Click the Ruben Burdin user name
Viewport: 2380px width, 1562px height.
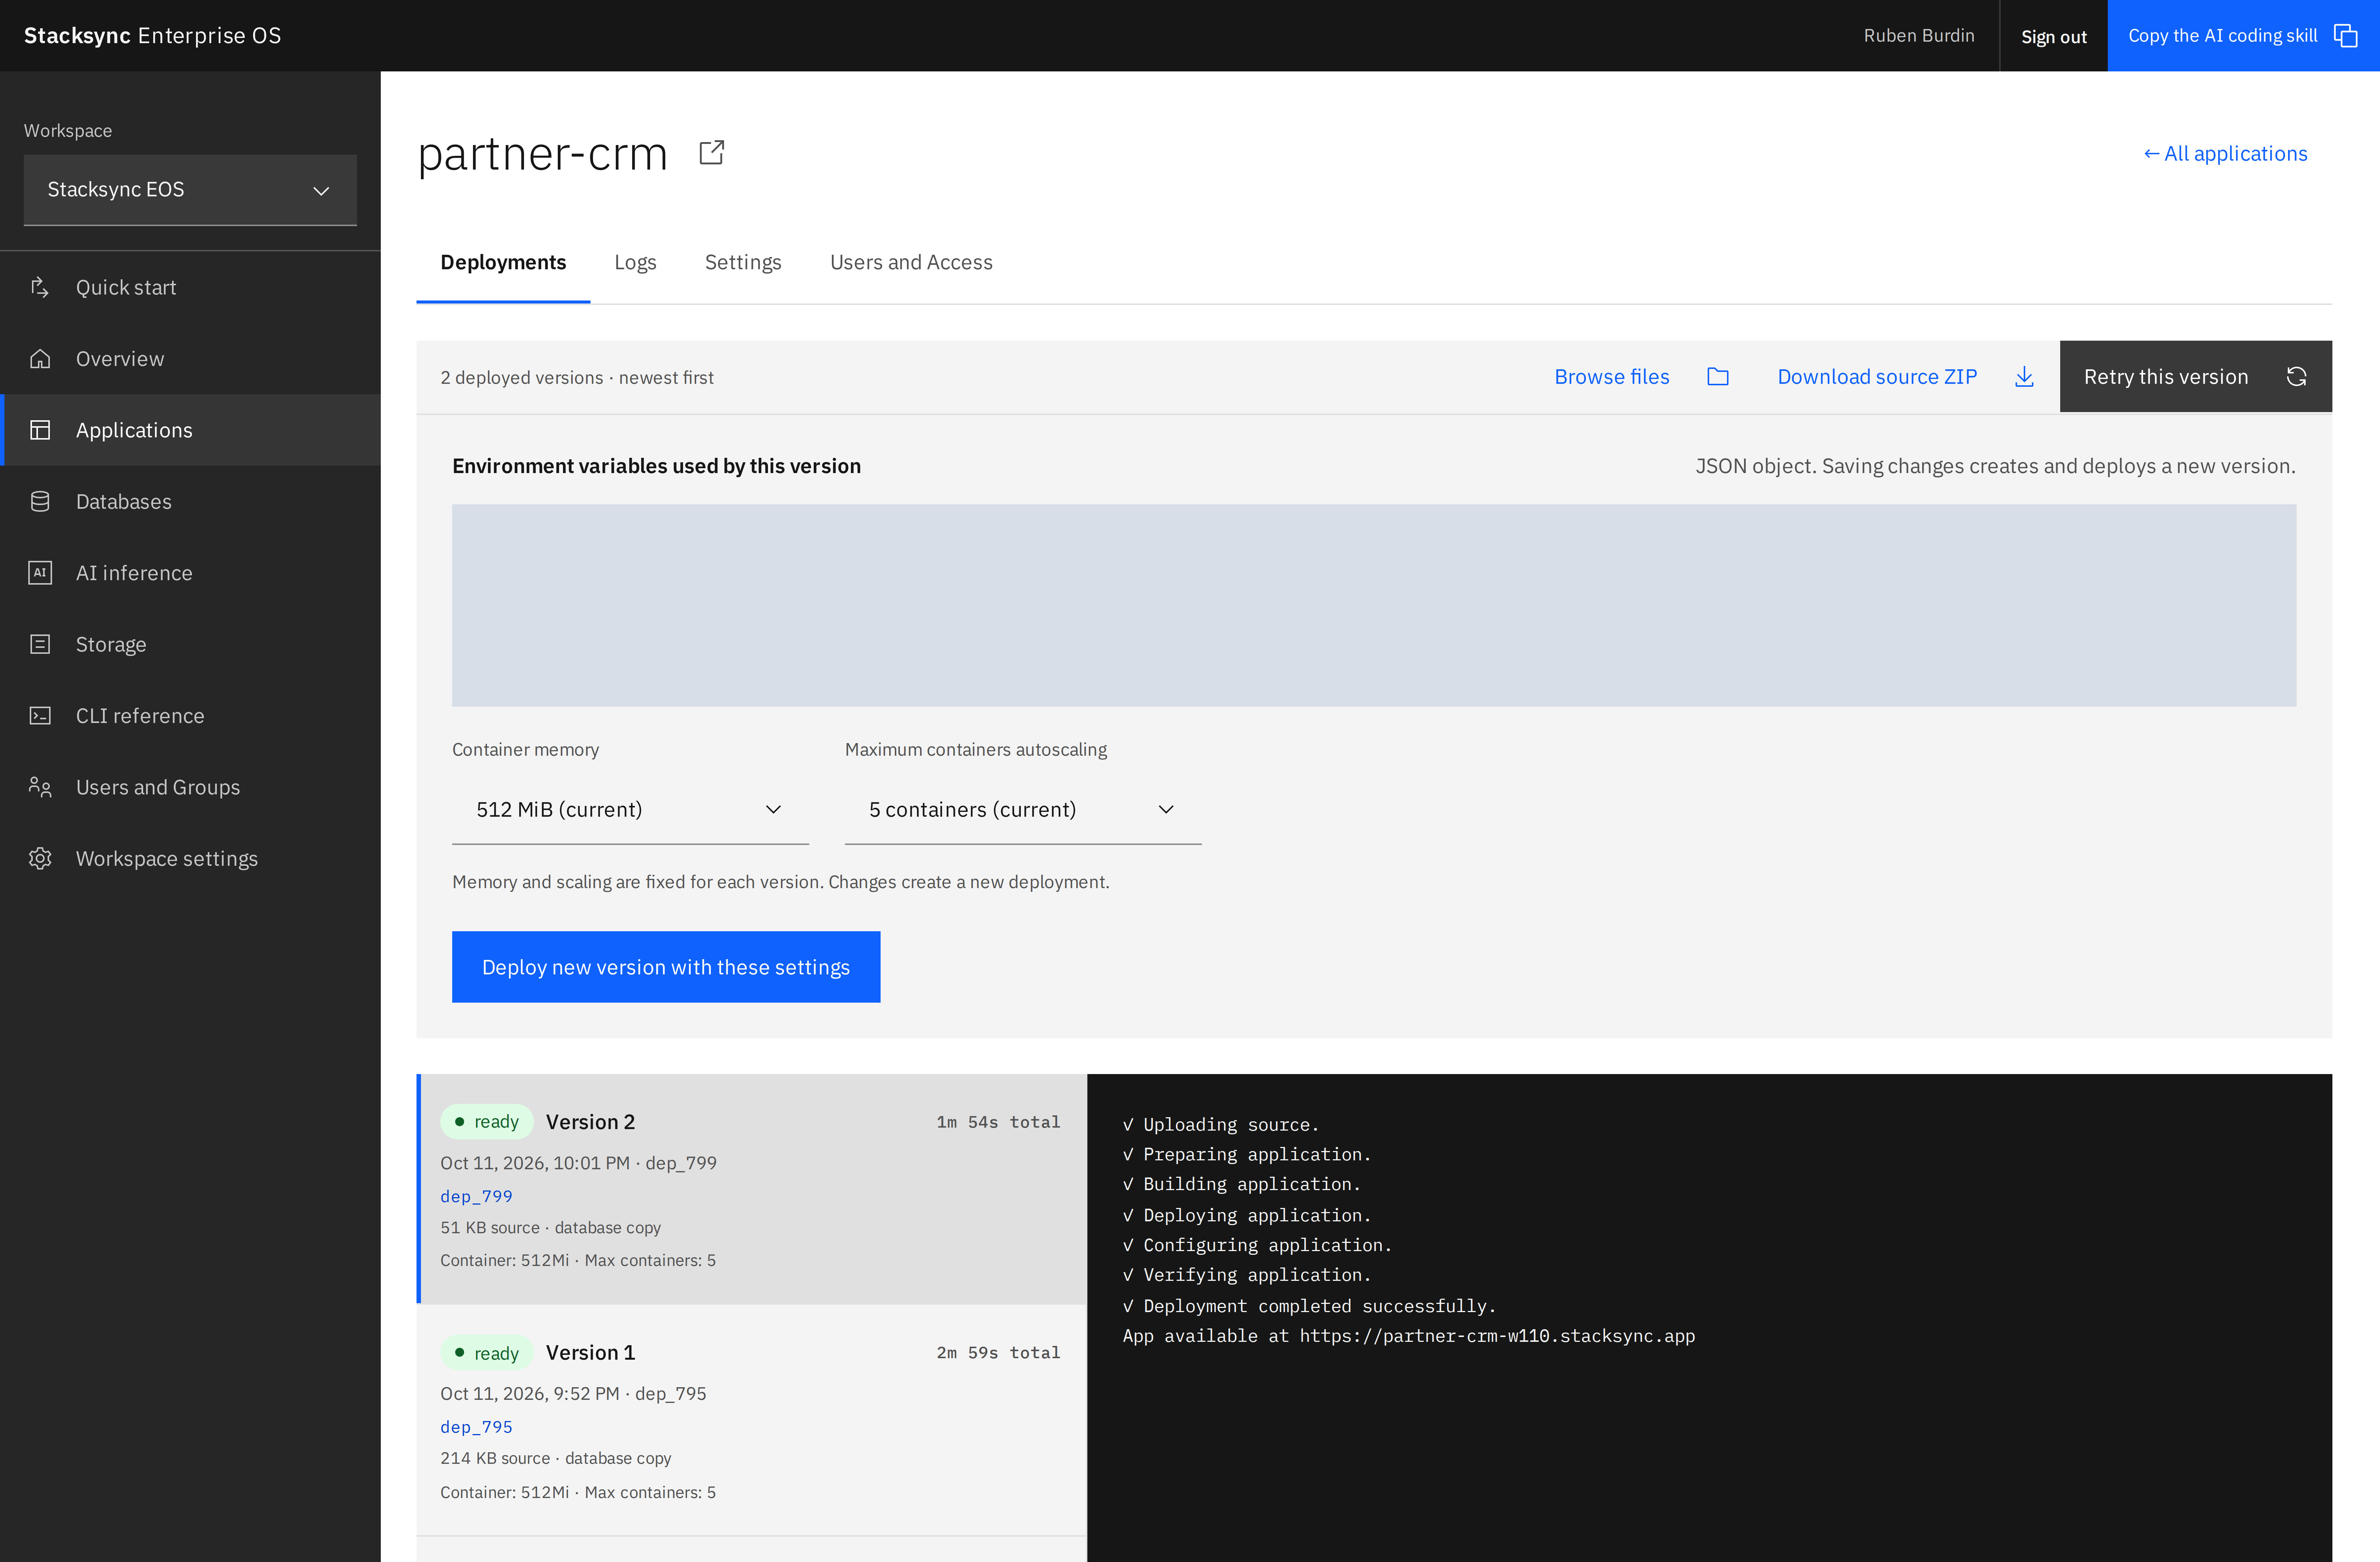click(x=1918, y=36)
